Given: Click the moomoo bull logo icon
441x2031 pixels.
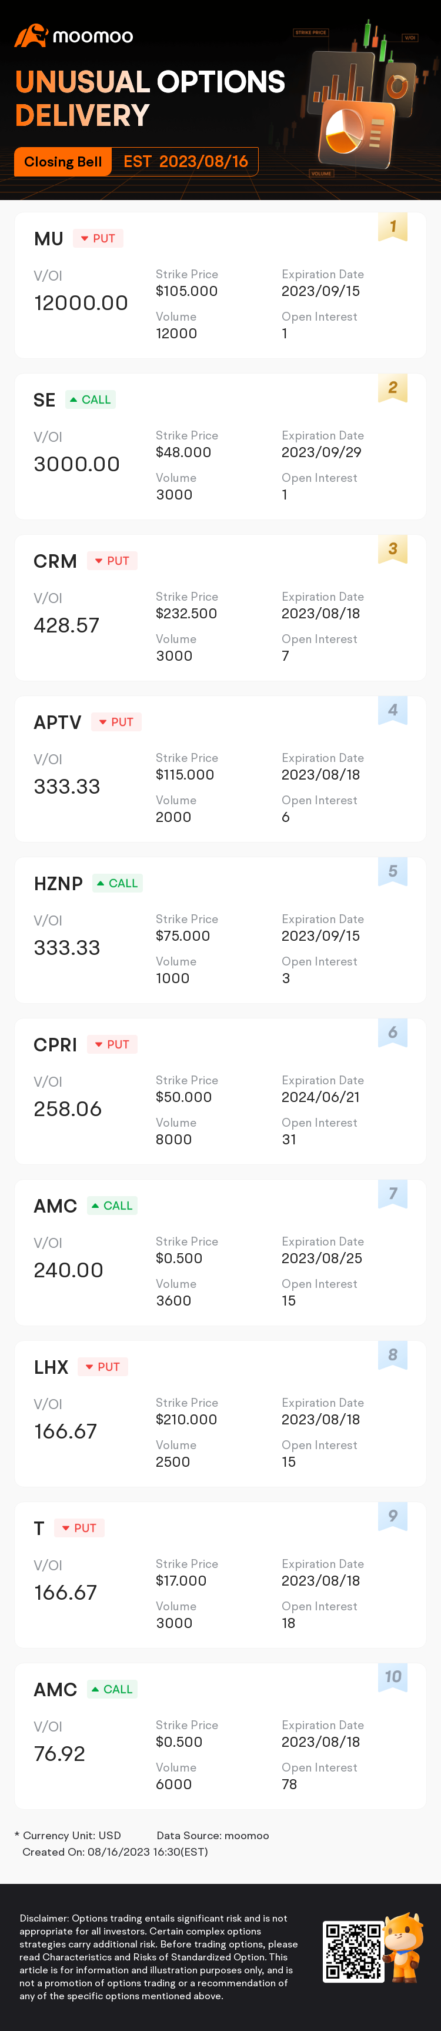Looking at the screenshot, I should [x=31, y=35].
